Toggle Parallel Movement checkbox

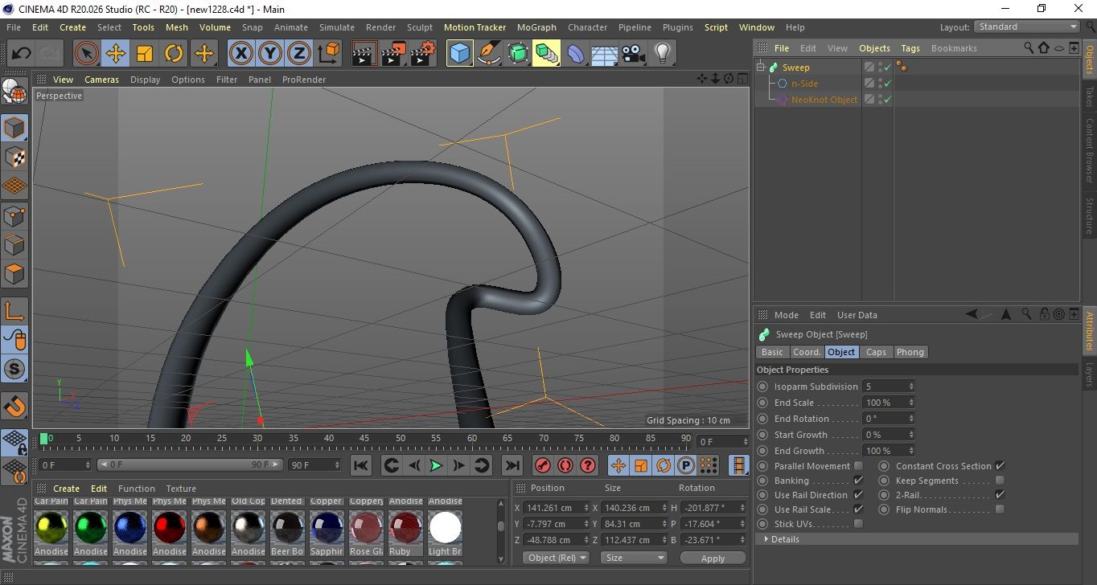(858, 466)
